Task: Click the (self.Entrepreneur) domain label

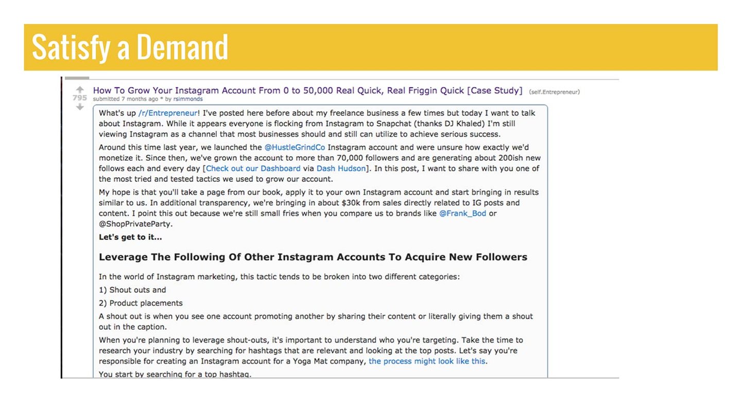Action: [x=554, y=92]
